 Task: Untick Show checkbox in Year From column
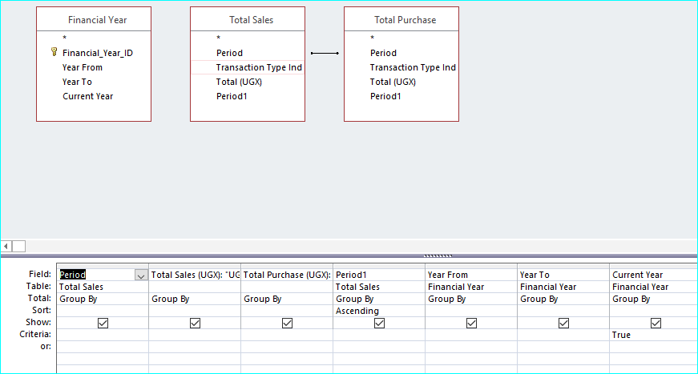[x=471, y=323]
